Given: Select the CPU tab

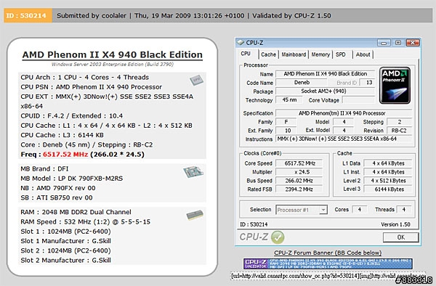Looking at the screenshot, I should (246, 54).
